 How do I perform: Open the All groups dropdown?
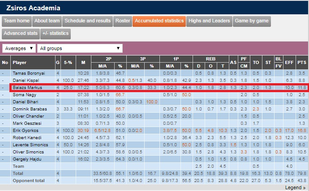(80, 48)
